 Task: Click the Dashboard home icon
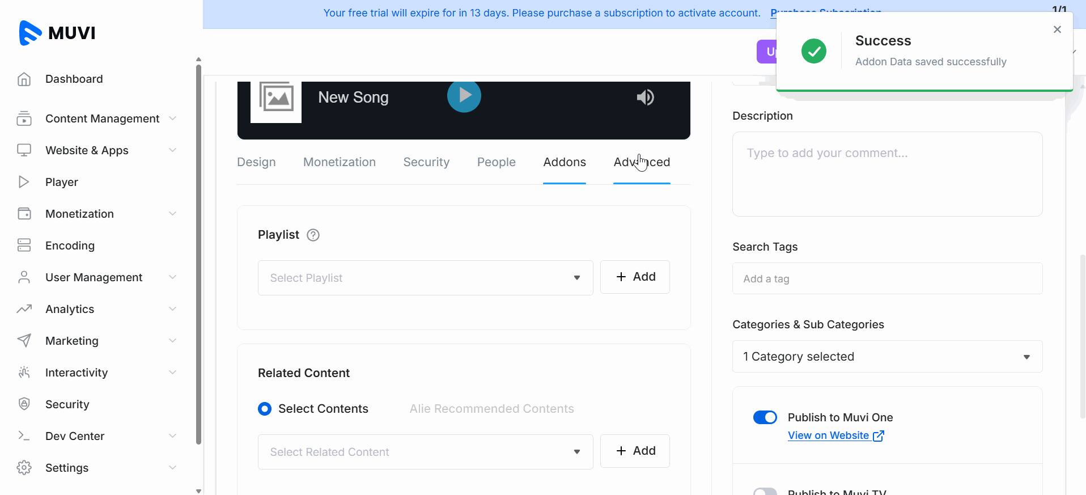tap(24, 79)
